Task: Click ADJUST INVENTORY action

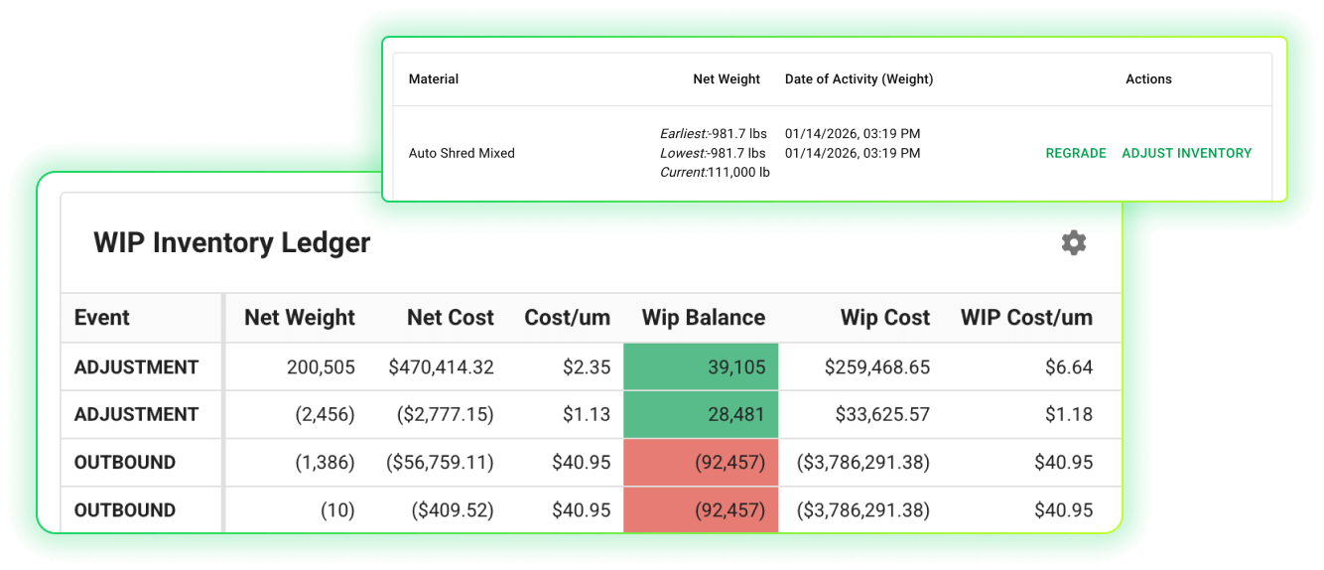Action: coord(1186,154)
